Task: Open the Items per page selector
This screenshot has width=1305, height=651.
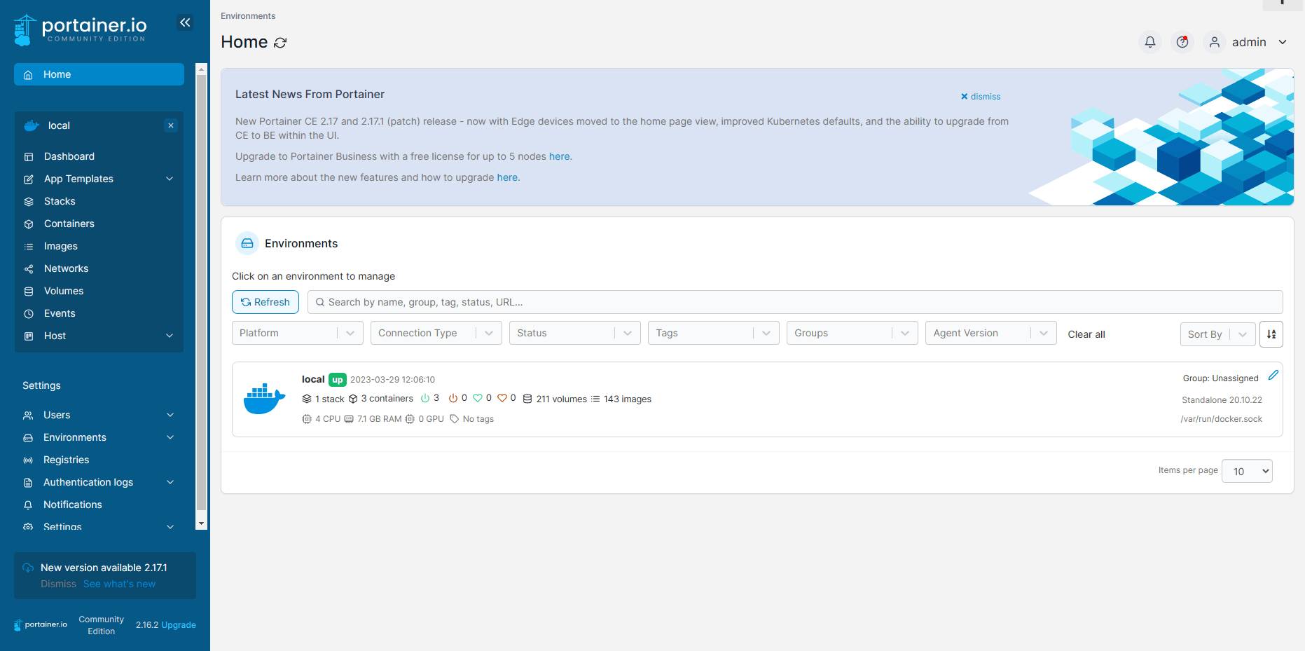Action: click(1247, 470)
